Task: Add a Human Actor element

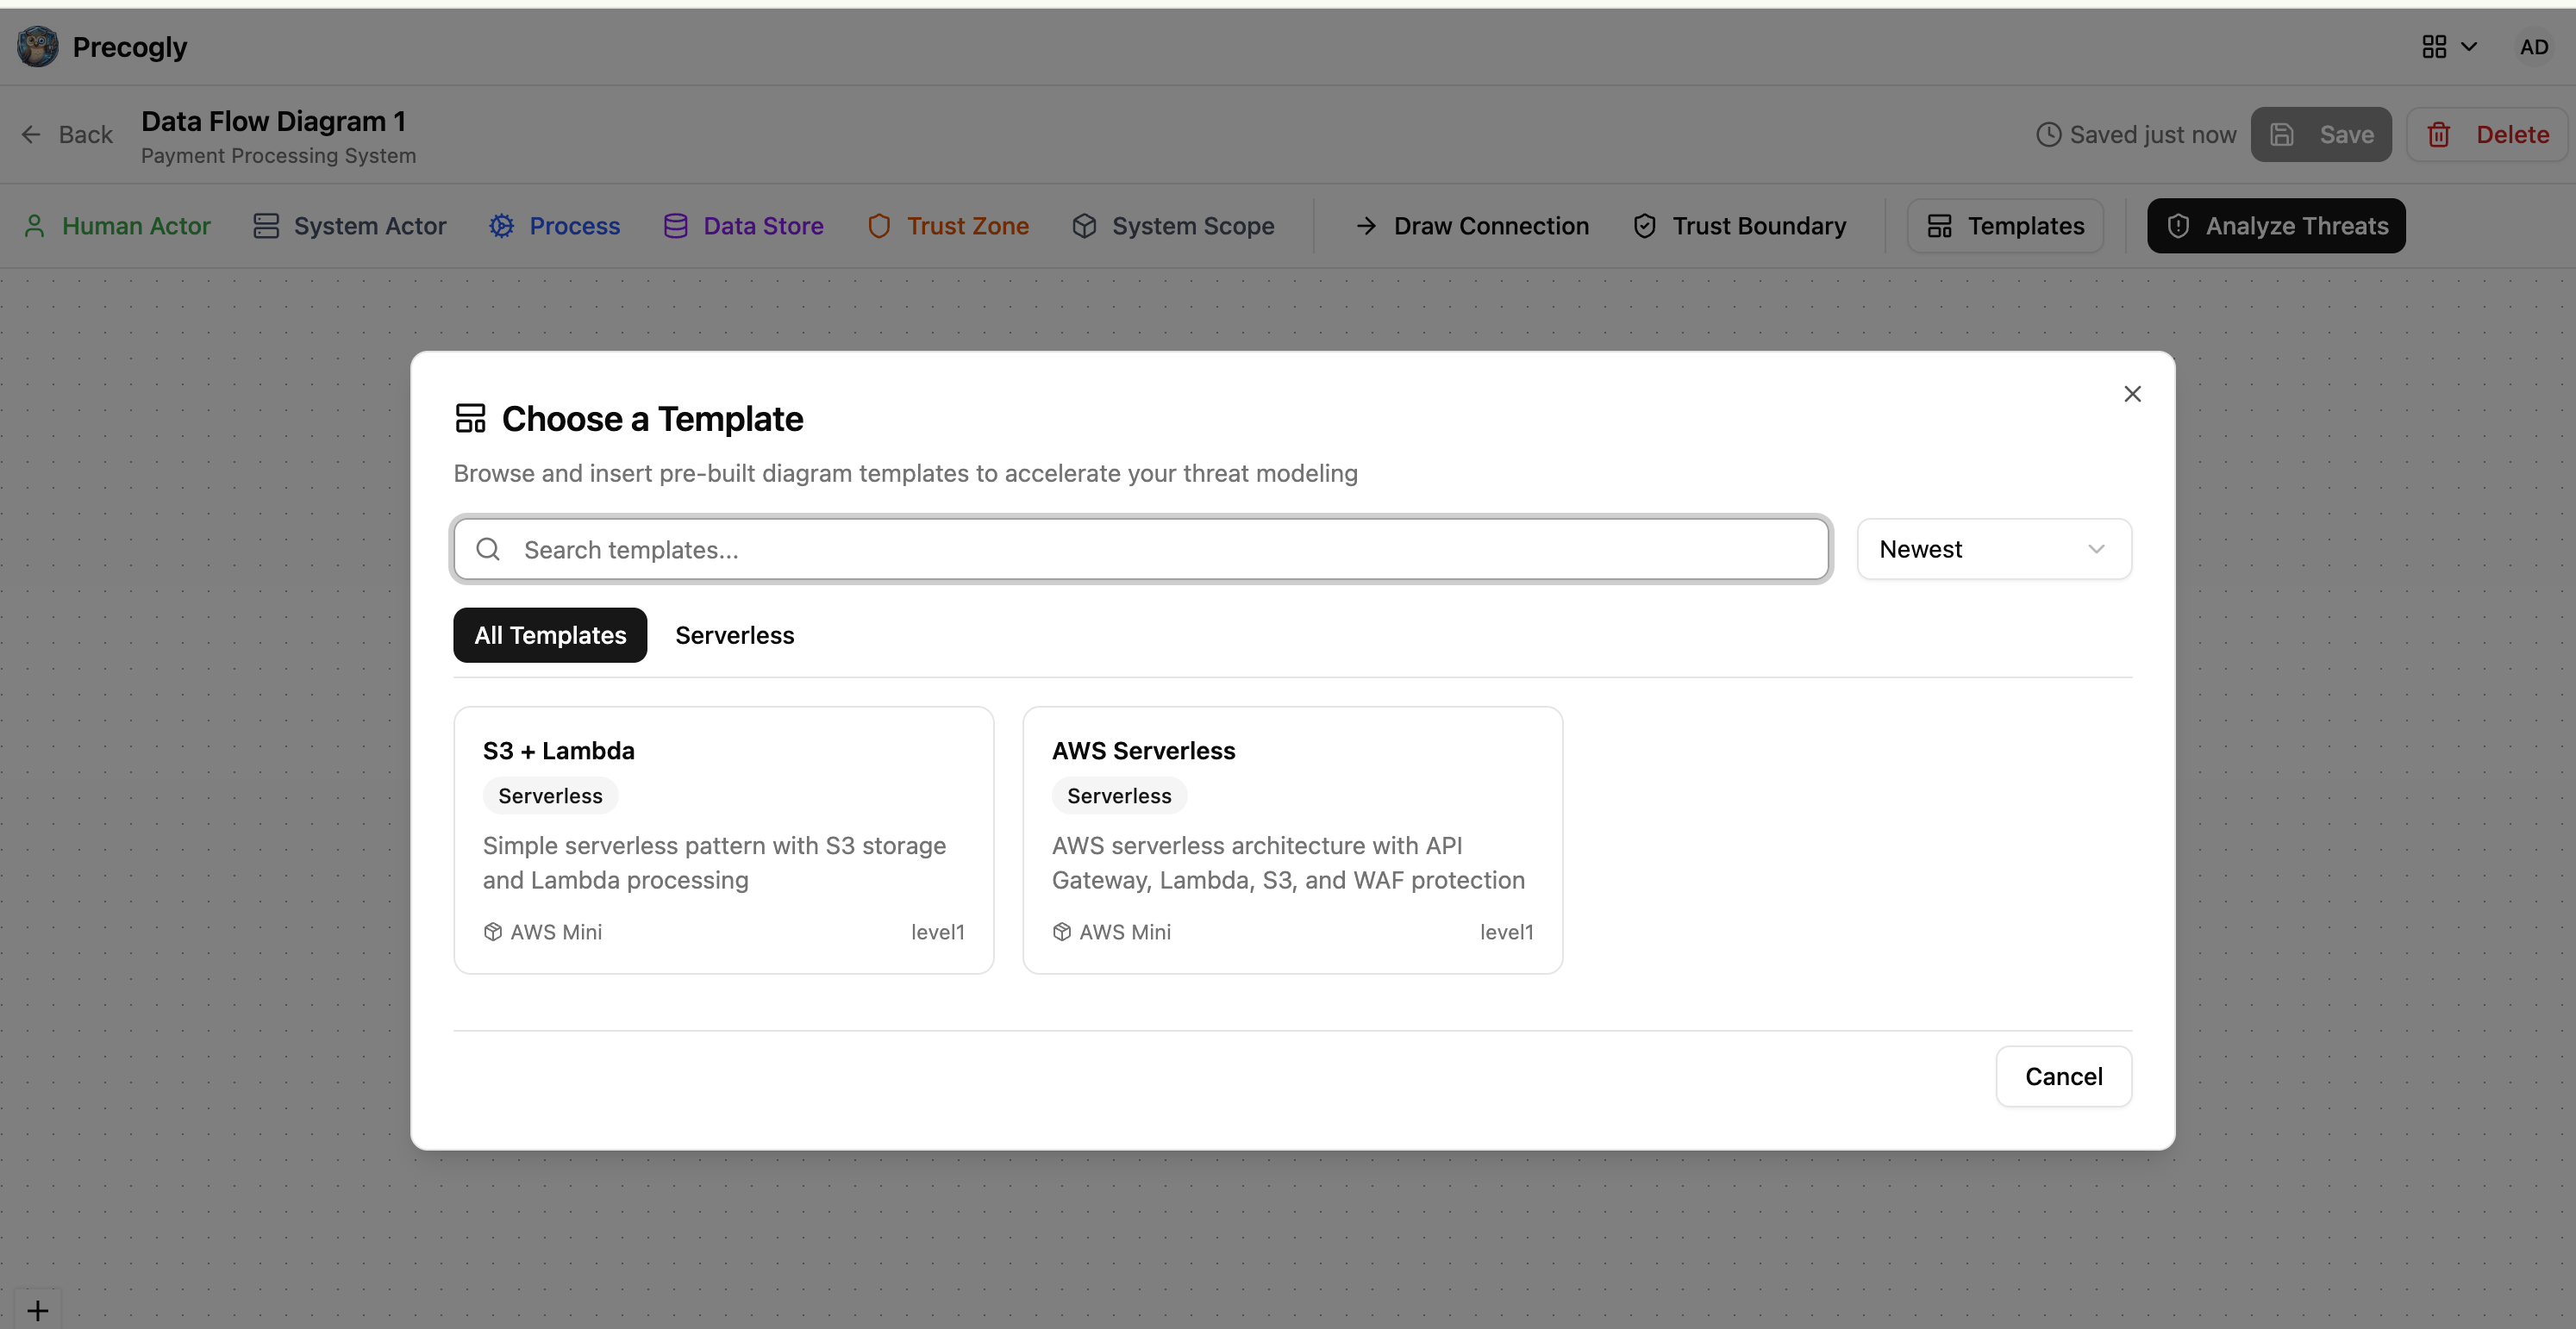Action: [x=117, y=226]
